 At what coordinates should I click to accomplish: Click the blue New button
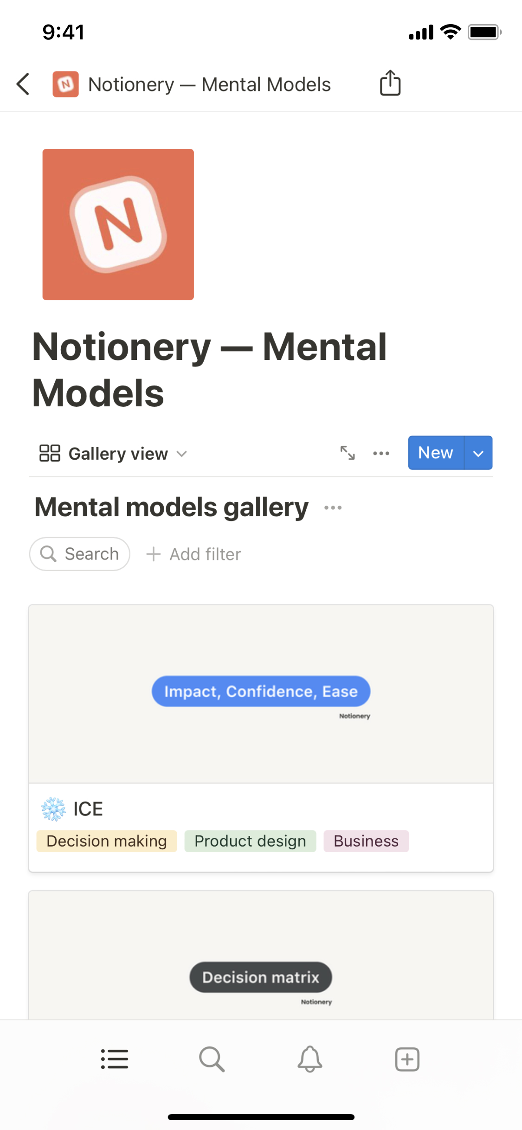[x=435, y=453]
